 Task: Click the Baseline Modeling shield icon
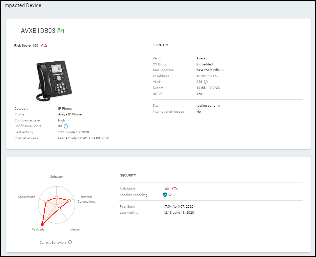coord(165,195)
